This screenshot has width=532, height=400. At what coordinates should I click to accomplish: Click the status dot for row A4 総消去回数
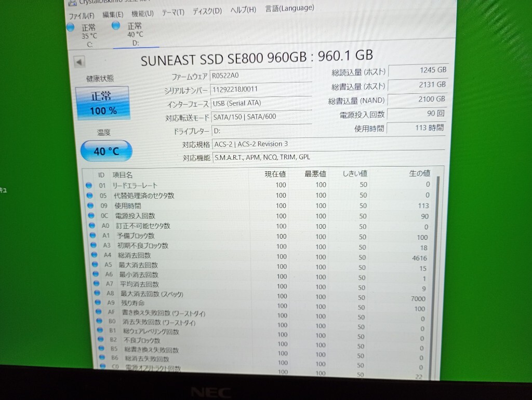pyautogui.click(x=95, y=255)
